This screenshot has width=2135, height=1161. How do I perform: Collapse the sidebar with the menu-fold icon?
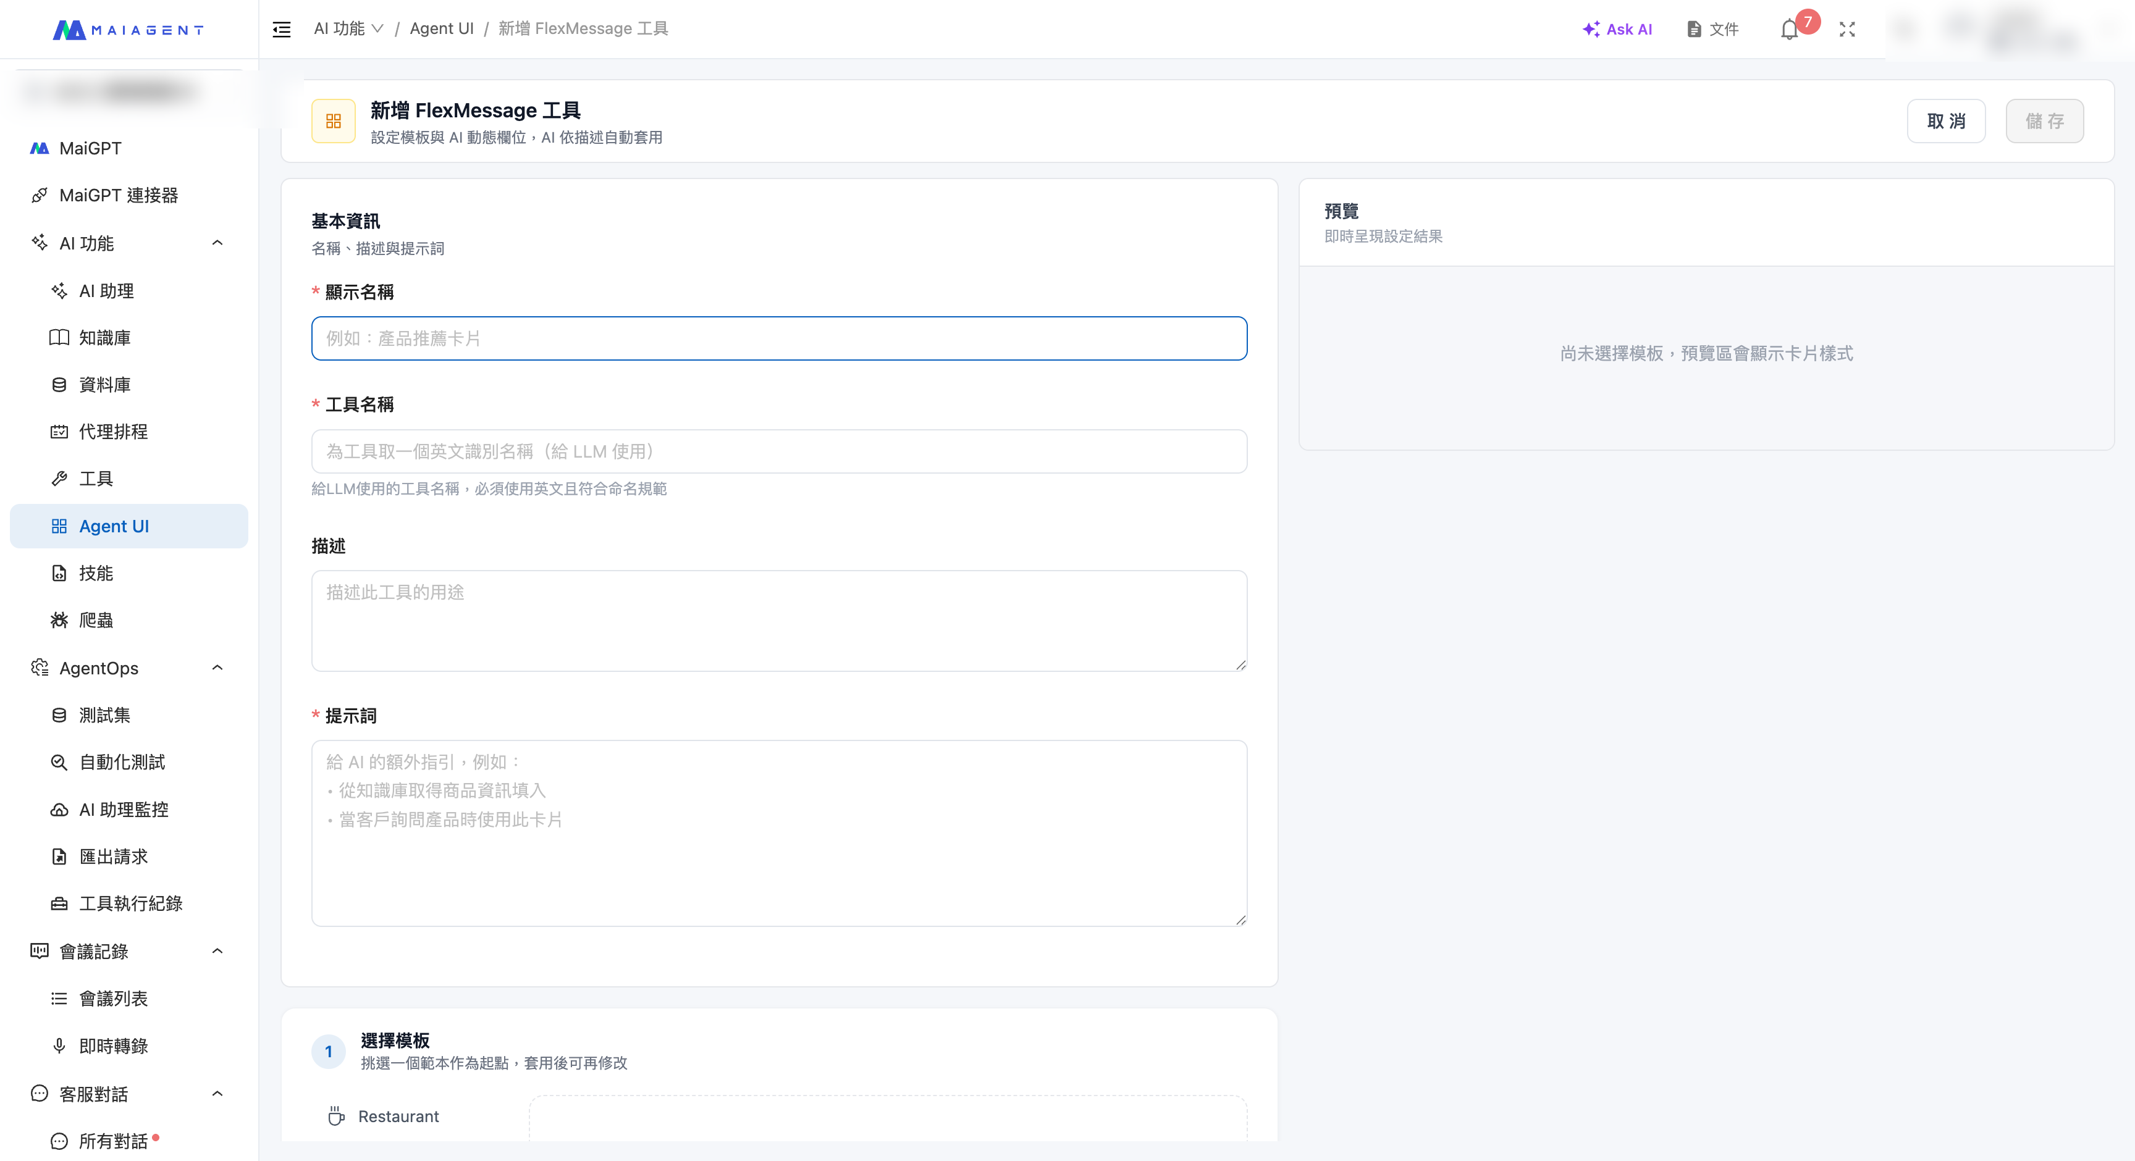click(x=282, y=30)
